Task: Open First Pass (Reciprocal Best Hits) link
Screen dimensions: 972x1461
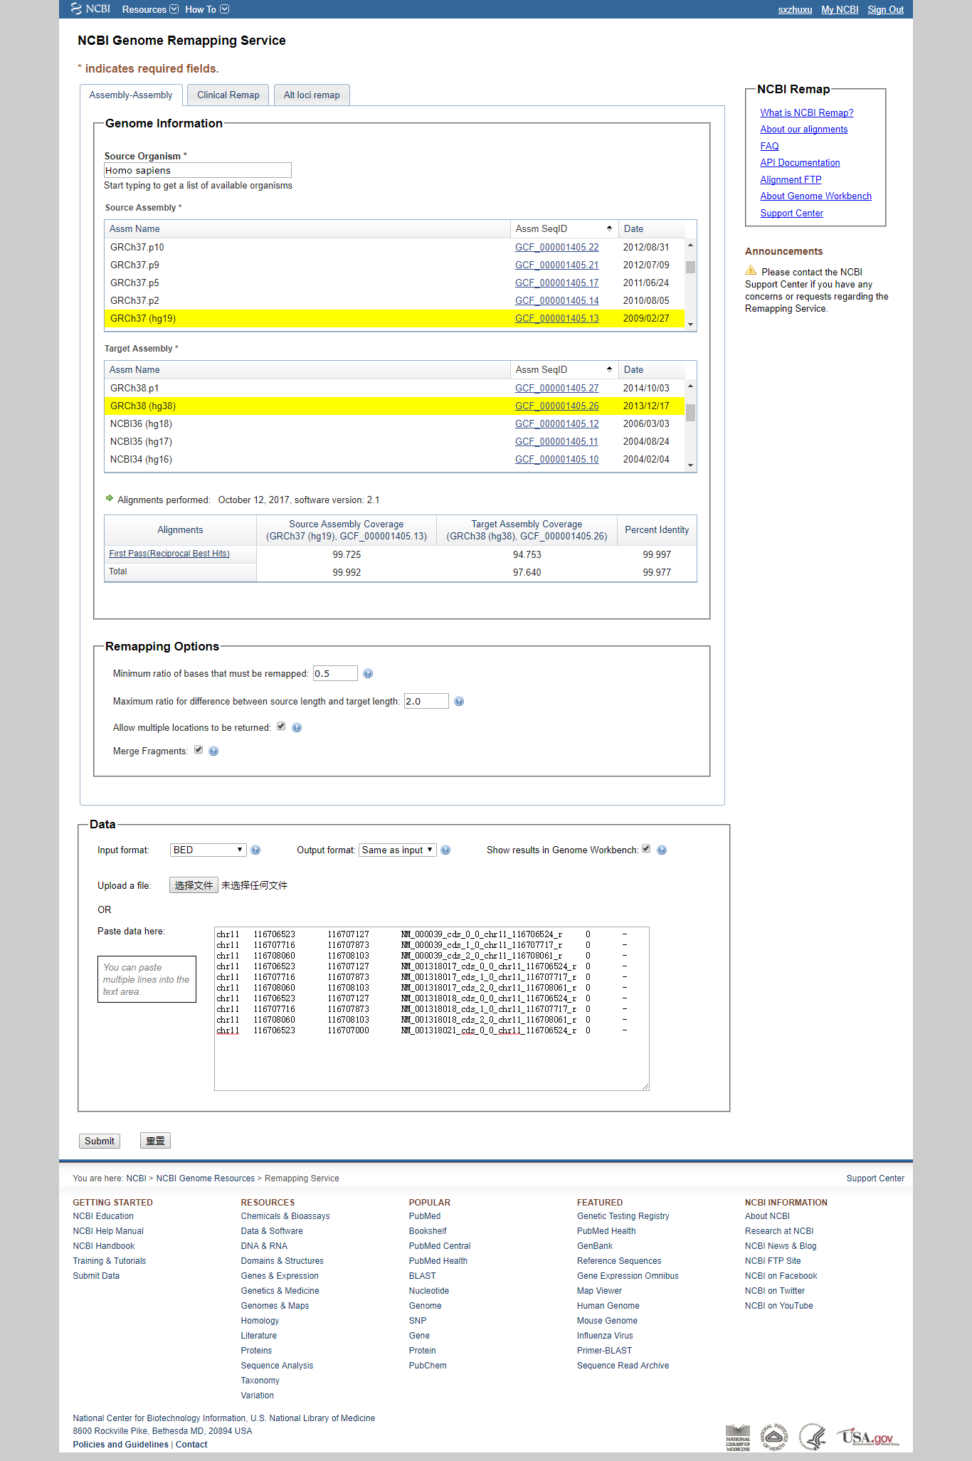Action: (169, 554)
